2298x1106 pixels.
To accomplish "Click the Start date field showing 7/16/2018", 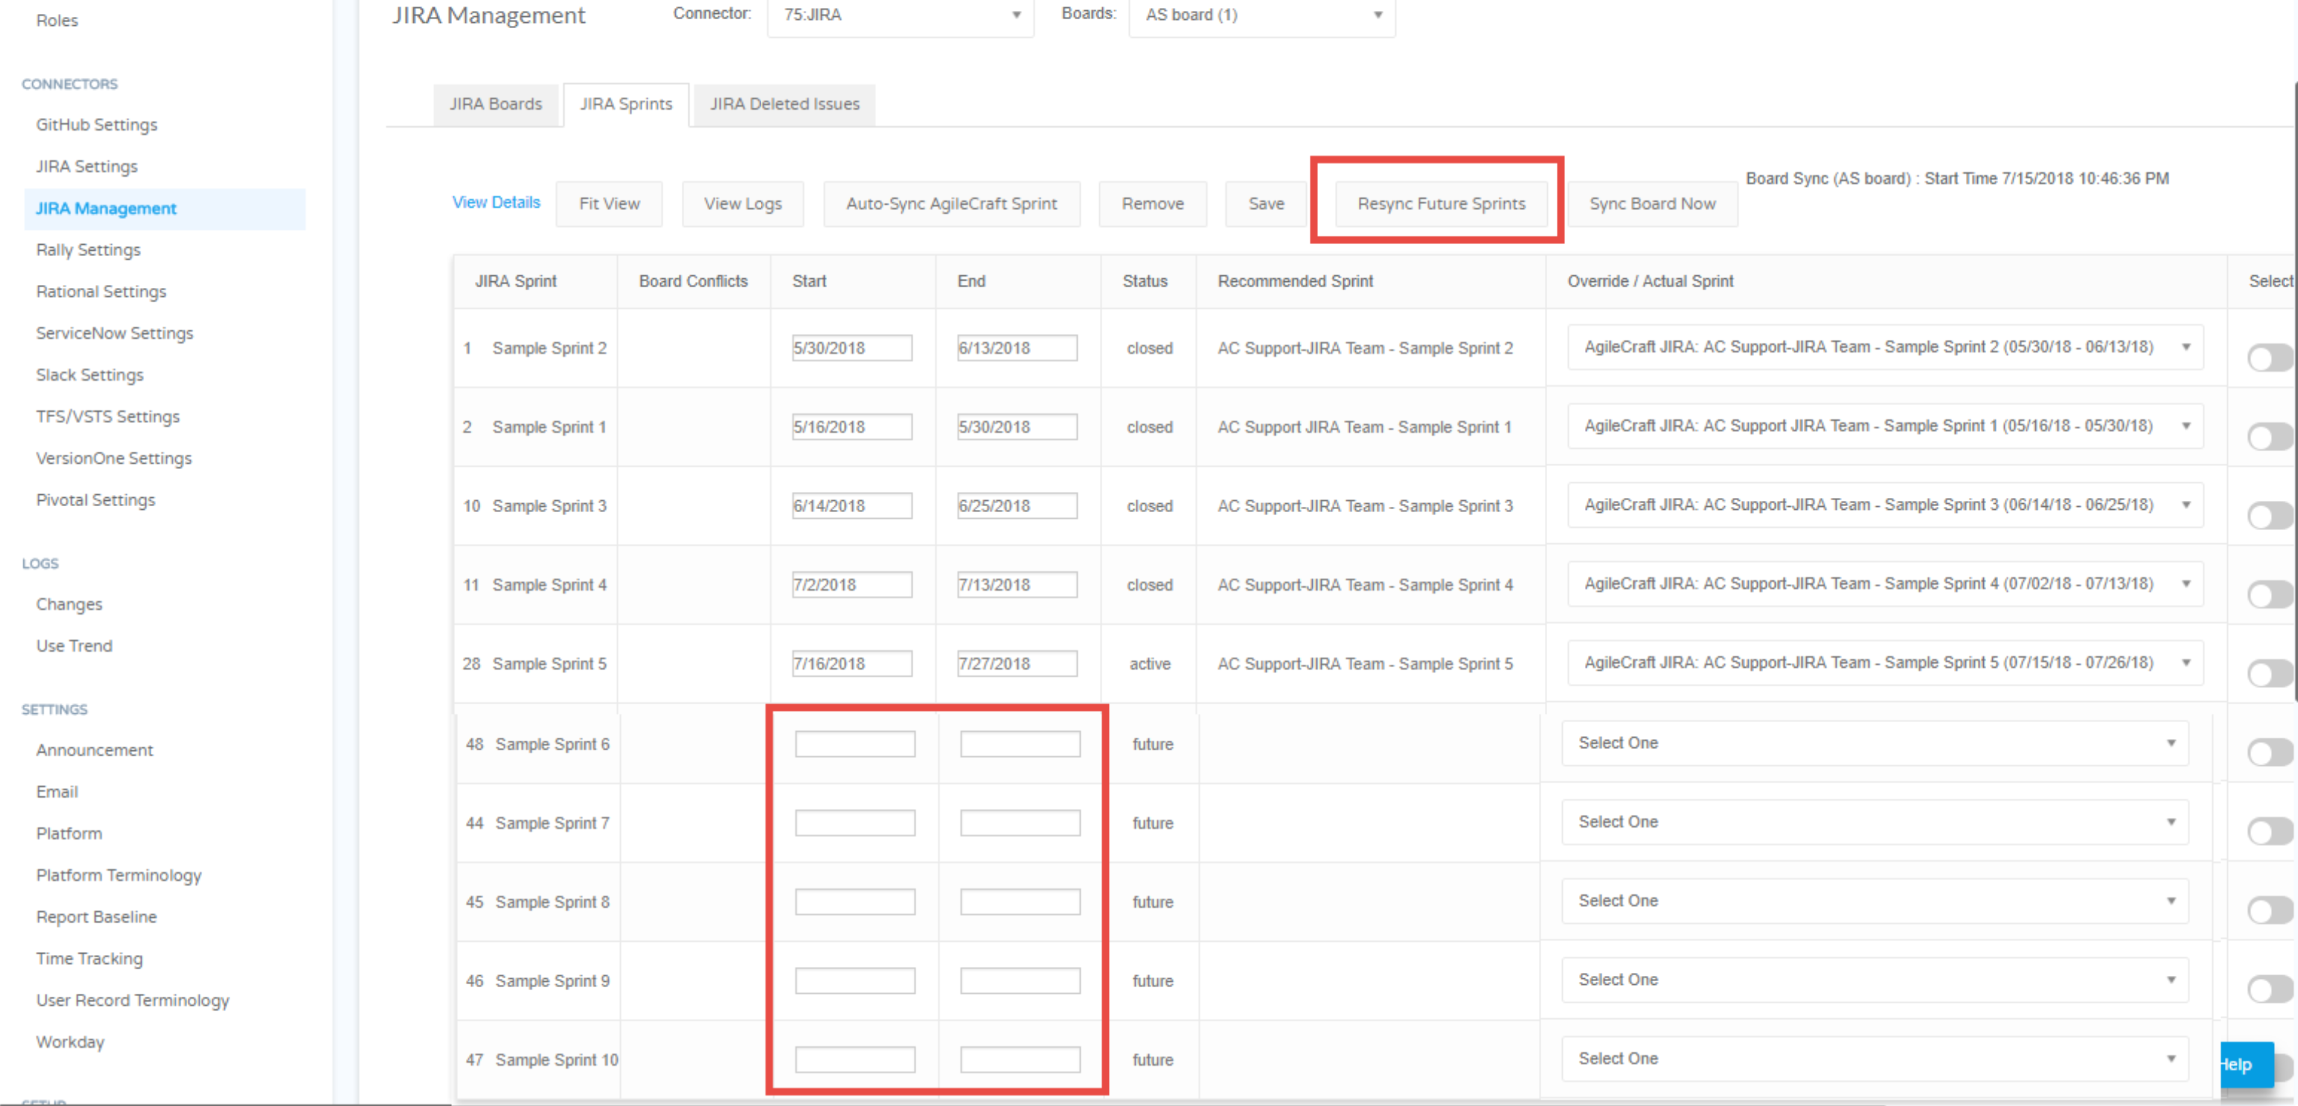I will [852, 663].
